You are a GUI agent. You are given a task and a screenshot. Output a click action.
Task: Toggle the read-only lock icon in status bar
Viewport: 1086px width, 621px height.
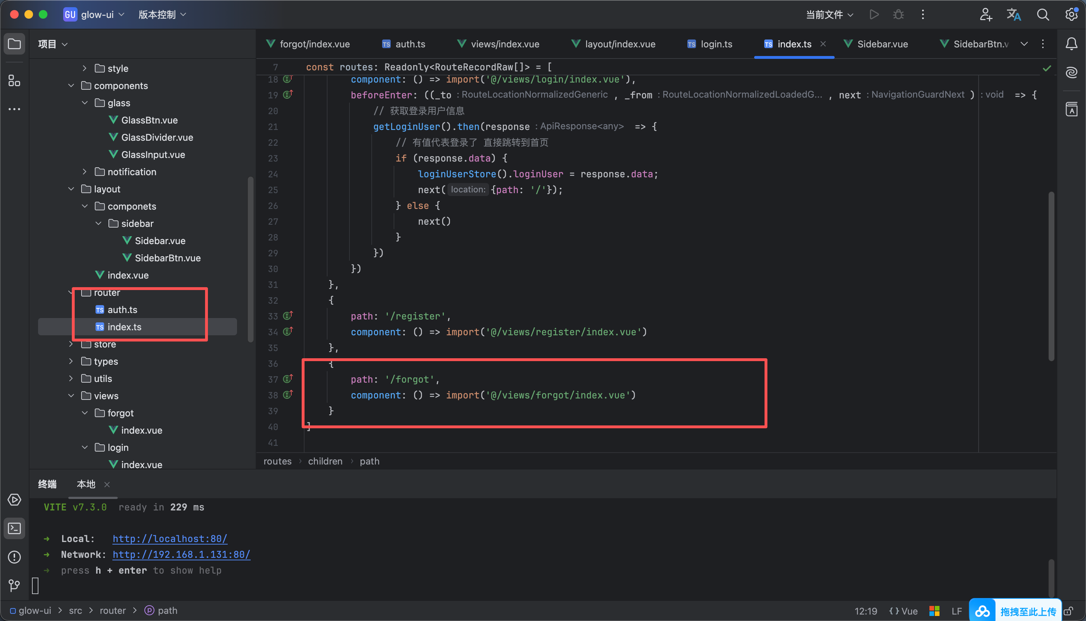pyautogui.click(x=1068, y=611)
